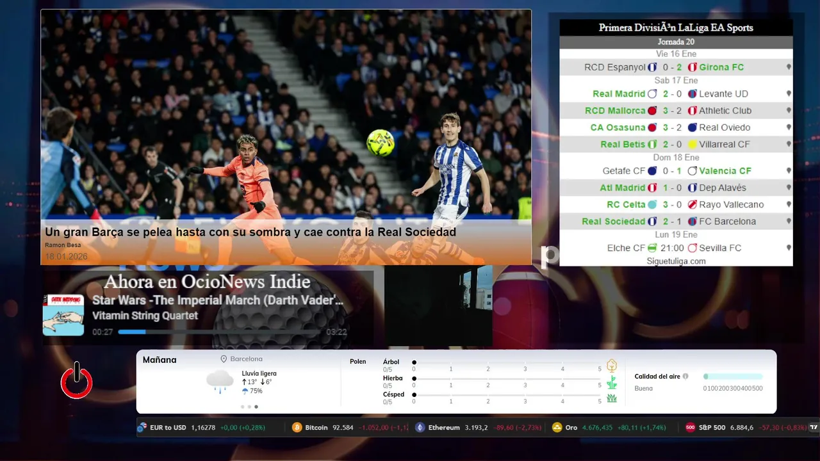This screenshot has height=461, width=820.
Task: Click the info icon next to Calidad del aire
Action: point(685,376)
